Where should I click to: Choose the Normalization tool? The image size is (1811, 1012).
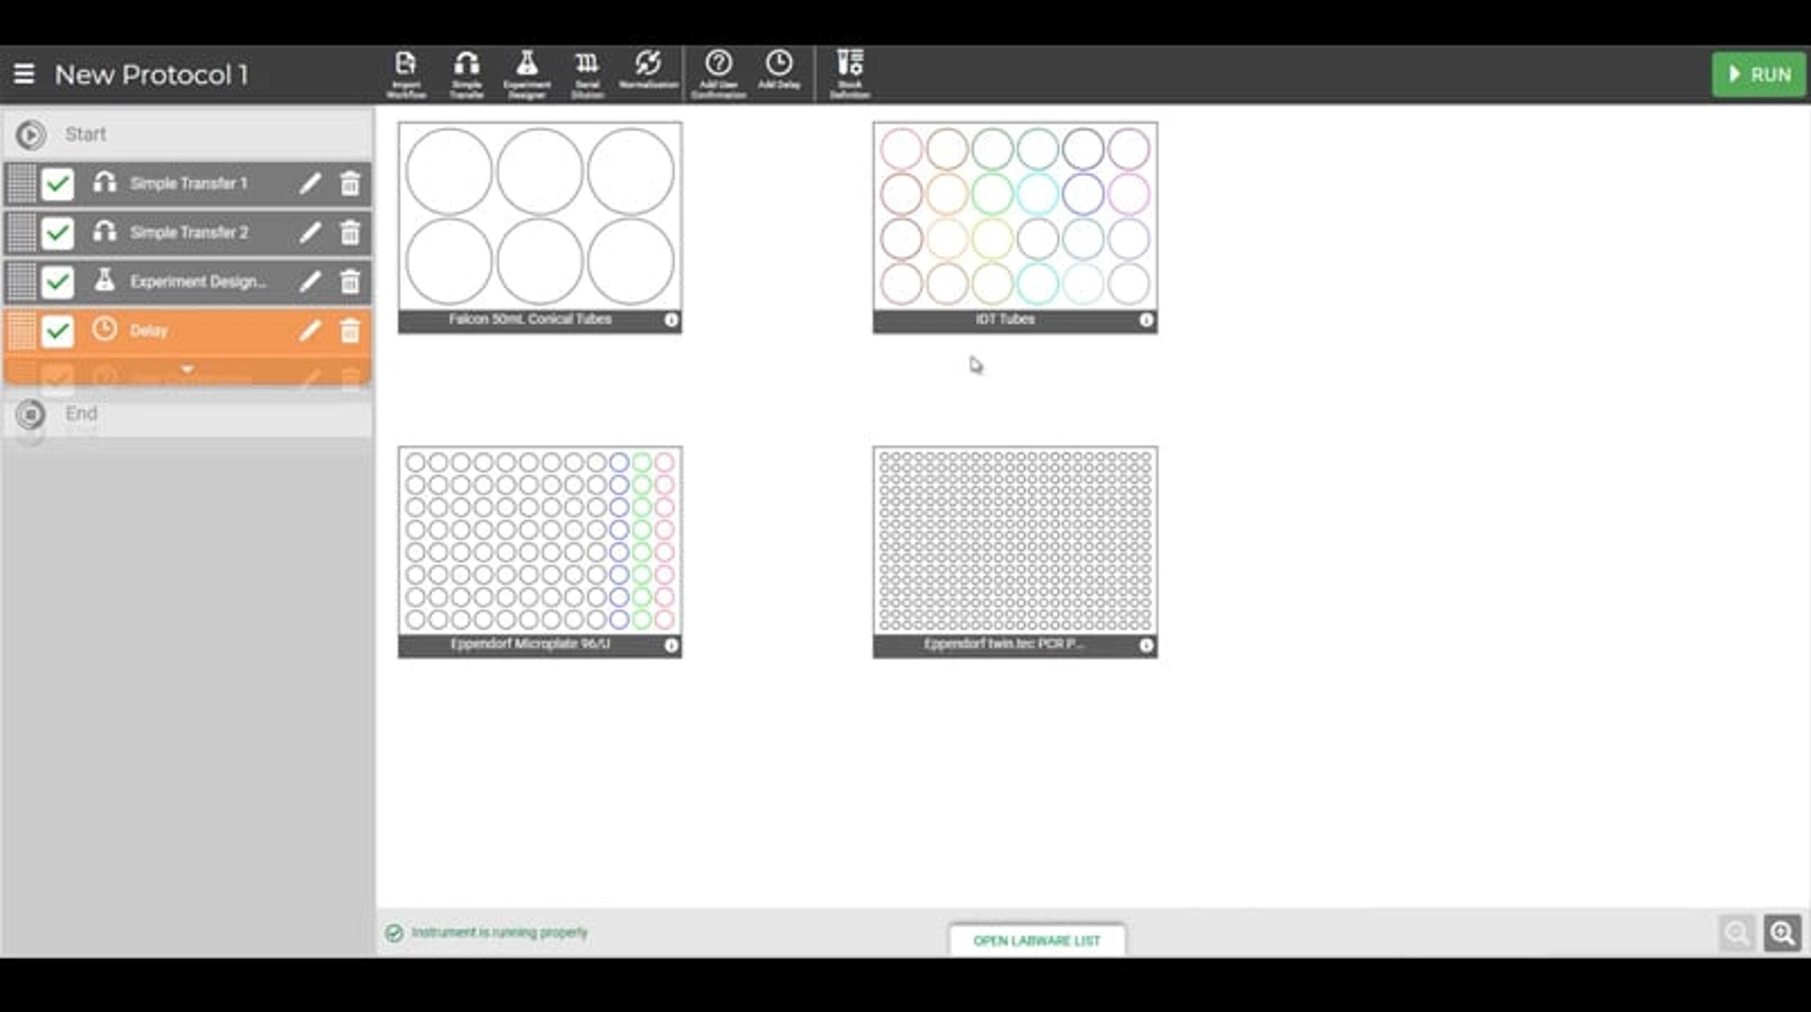[x=648, y=70]
